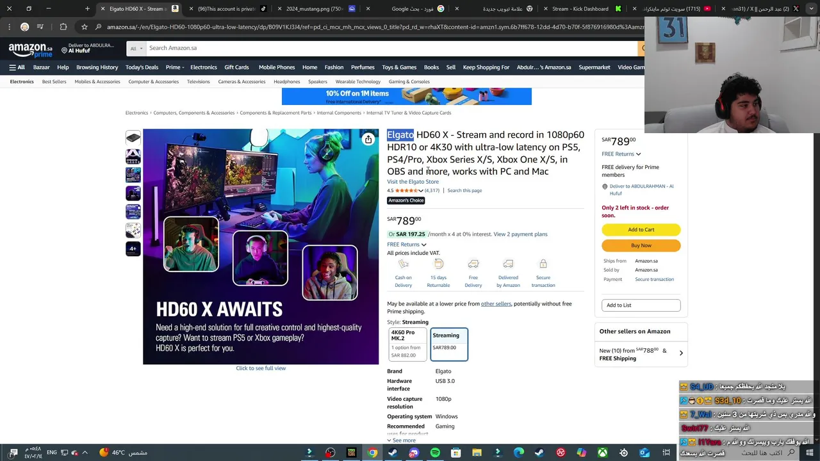This screenshot has width=820, height=461.
Task: Open Microsoft Store from the taskbar
Action: (456, 453)
